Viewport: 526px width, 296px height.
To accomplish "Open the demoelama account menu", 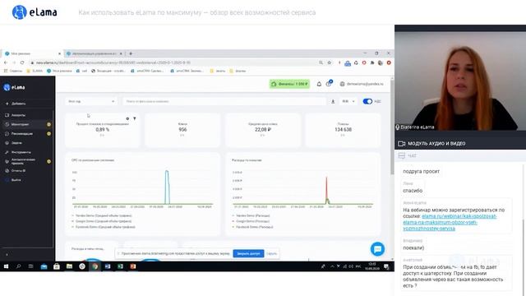I will pyautogui.click(x=362, y=84).
